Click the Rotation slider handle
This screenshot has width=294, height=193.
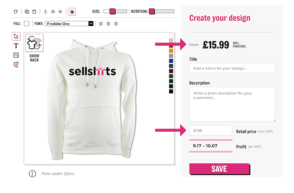[152, 11]
